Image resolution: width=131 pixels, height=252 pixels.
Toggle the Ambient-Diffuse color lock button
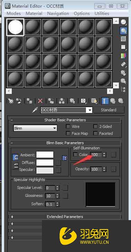click(16, 157)
